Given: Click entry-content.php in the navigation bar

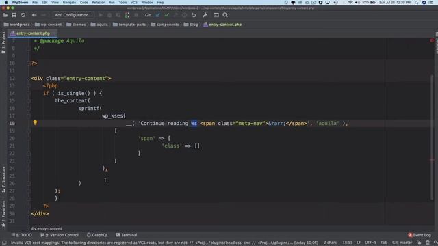Looking at the screenshot, I should pyautogui.click(x=222, y=25).
